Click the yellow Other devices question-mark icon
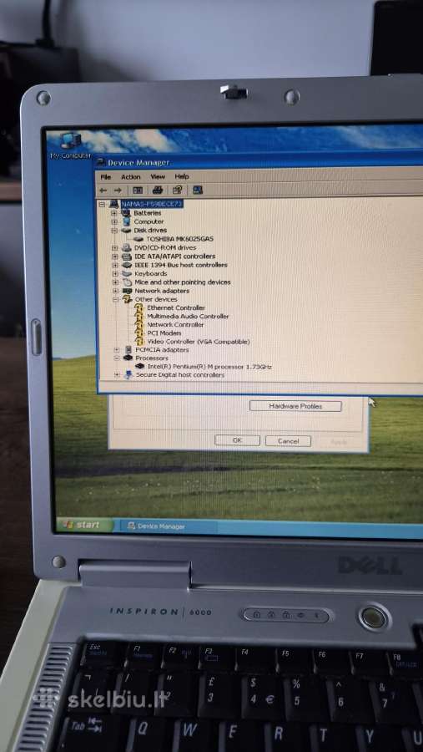Screen dimensions: 423x752 pos(128,299)
